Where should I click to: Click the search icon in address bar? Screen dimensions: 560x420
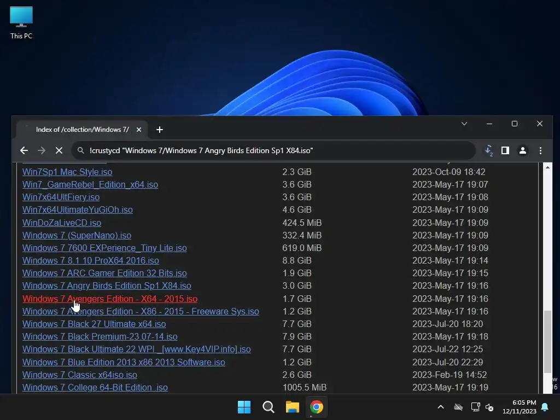tap(81, 150)
